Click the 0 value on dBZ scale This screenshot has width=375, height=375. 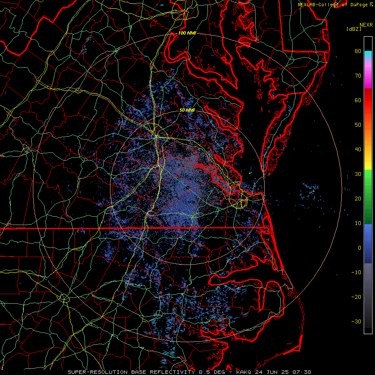pos(360,248)
